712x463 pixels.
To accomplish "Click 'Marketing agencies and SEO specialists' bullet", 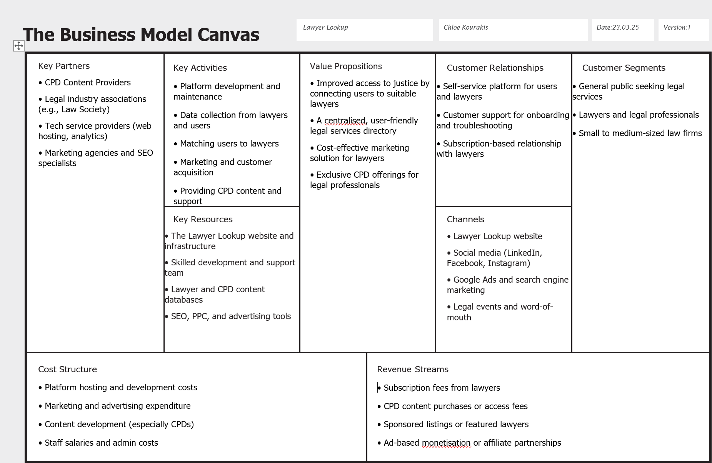I will (95, 158).
